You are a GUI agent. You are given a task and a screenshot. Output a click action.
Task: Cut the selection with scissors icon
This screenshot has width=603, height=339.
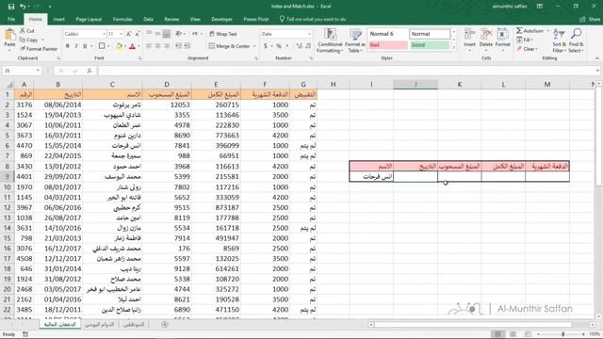pyautogui.click(x=27, y=31)
